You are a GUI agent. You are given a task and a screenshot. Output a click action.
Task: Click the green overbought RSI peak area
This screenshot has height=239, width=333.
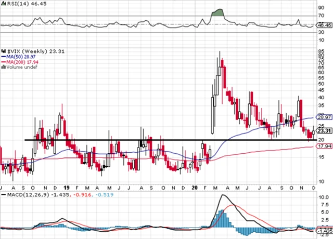point(217,12)
